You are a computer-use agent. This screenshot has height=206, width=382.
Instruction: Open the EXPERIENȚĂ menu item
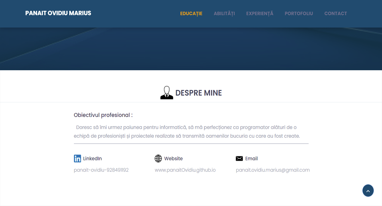[260, 14]
